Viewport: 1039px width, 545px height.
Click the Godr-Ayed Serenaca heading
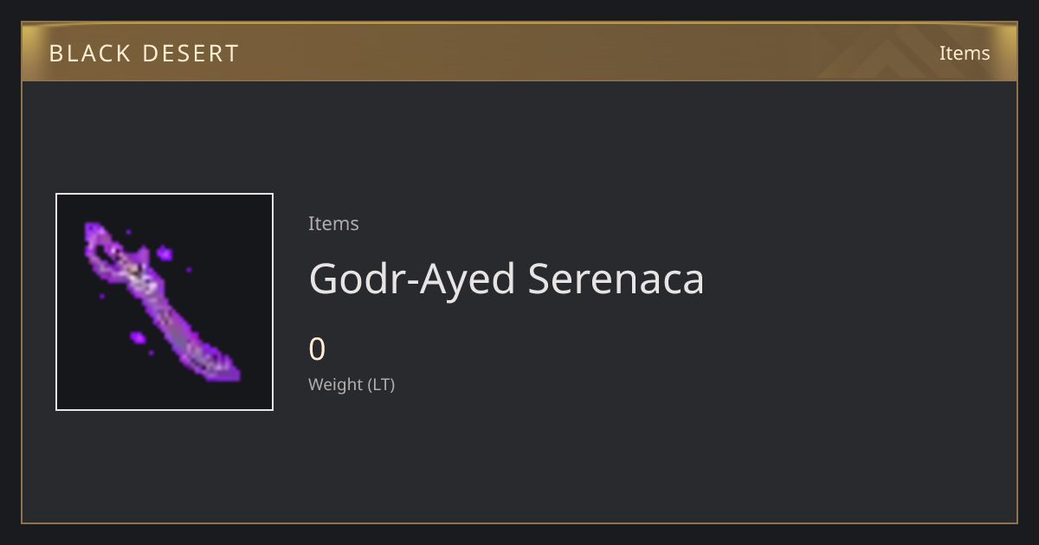click(x=507, y=279)
